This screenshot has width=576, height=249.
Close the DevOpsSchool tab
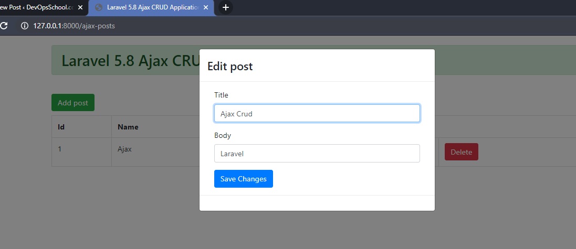pyautogui.click(x=80, y=7)
